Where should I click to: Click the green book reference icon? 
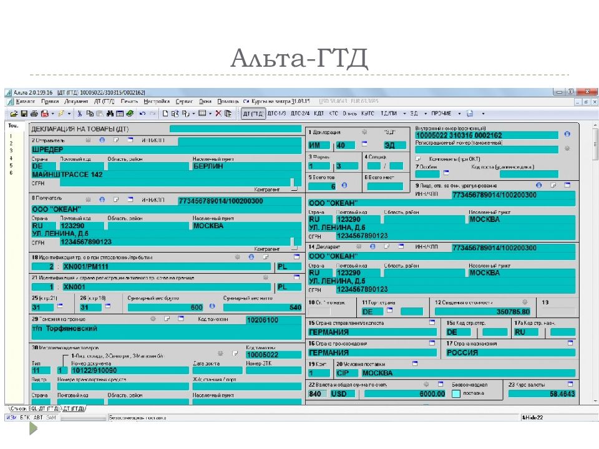pos(130,113)
